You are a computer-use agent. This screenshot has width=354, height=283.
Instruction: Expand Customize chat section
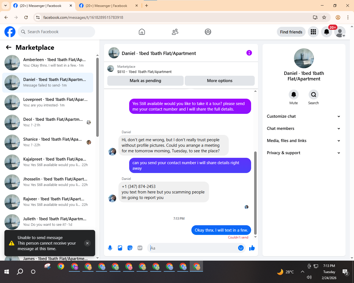click(x=304, y=116)
